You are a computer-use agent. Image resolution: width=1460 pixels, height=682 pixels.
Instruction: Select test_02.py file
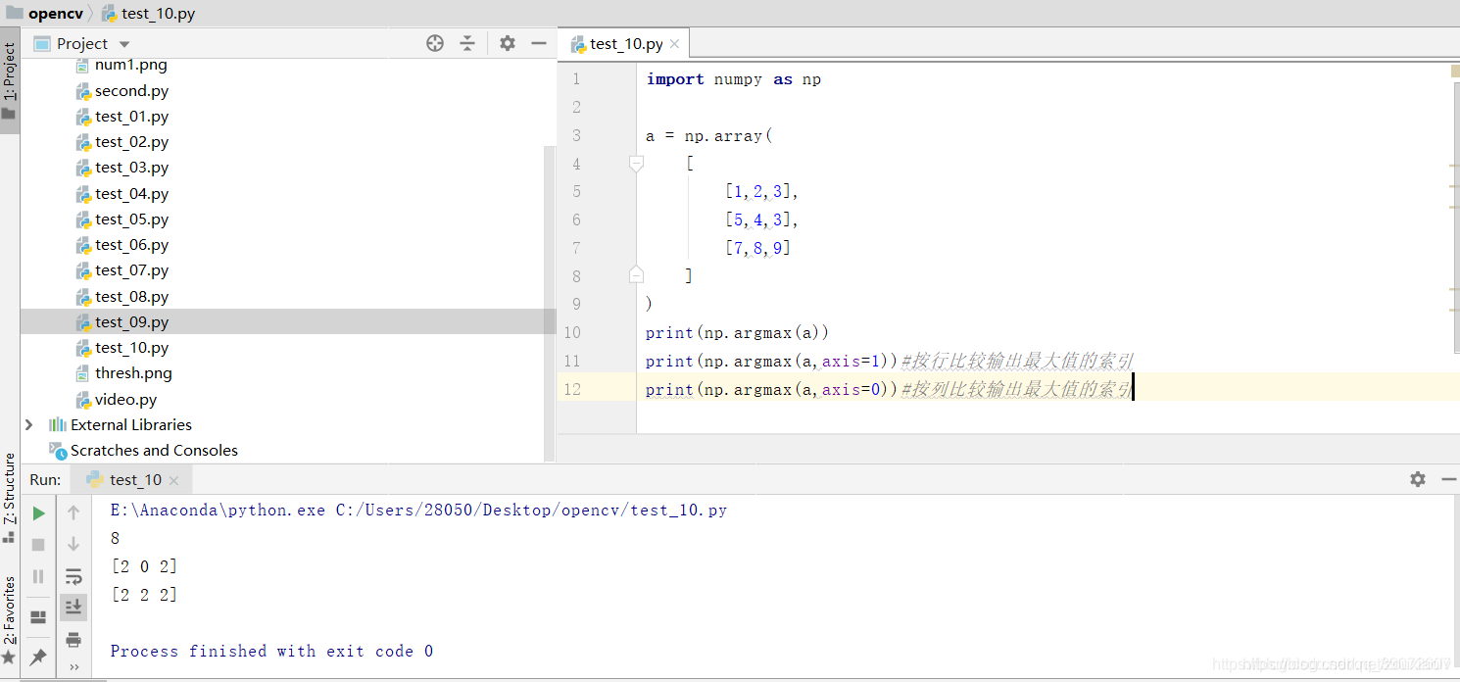[131, 142]
